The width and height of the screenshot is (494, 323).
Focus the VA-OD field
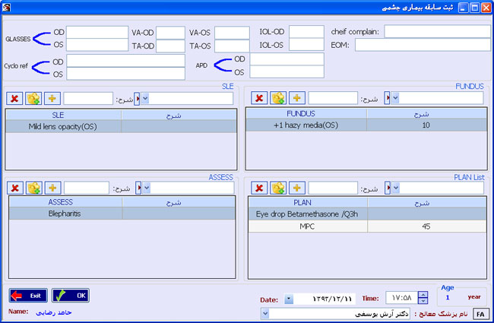point(170,33)
